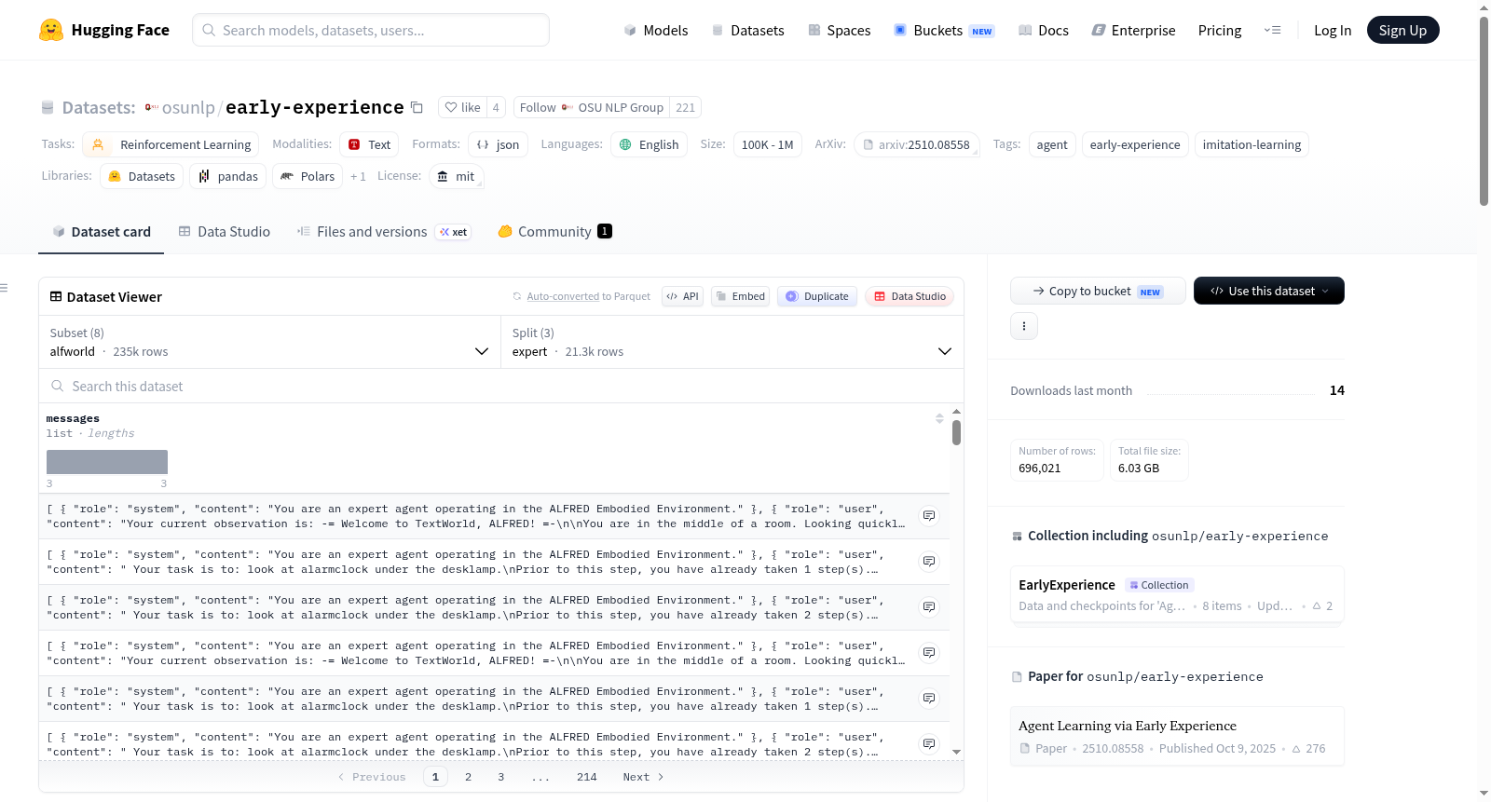Open Enterprise in the top navigation
The image size is (1491, 802).
click(x=1134, y=30)
